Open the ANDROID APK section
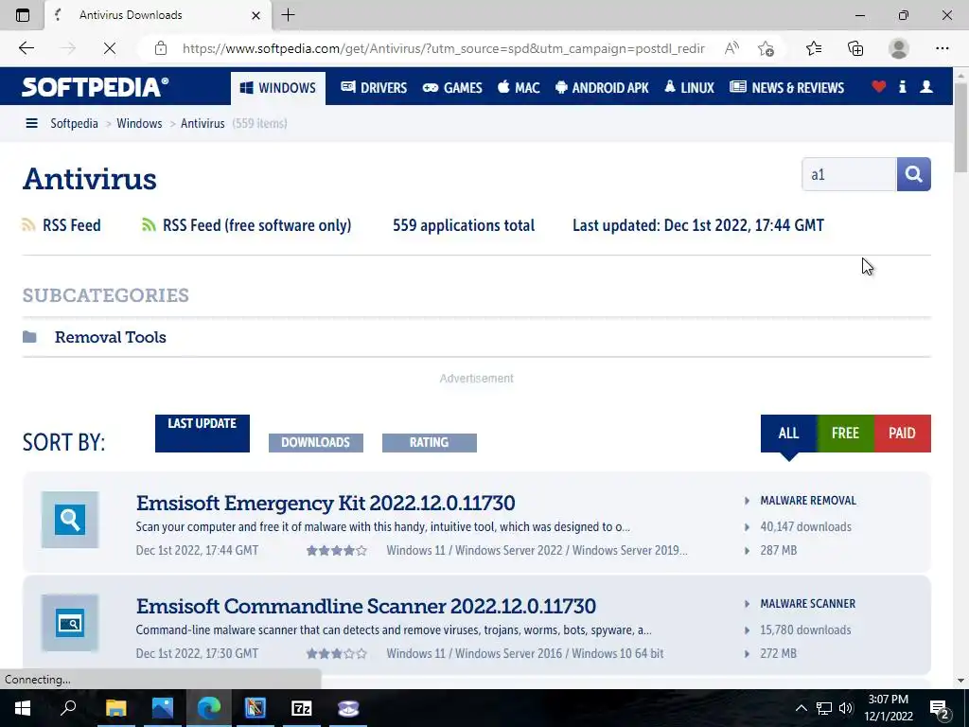Viewport: 969px width, 727px height. click(602, 88)
